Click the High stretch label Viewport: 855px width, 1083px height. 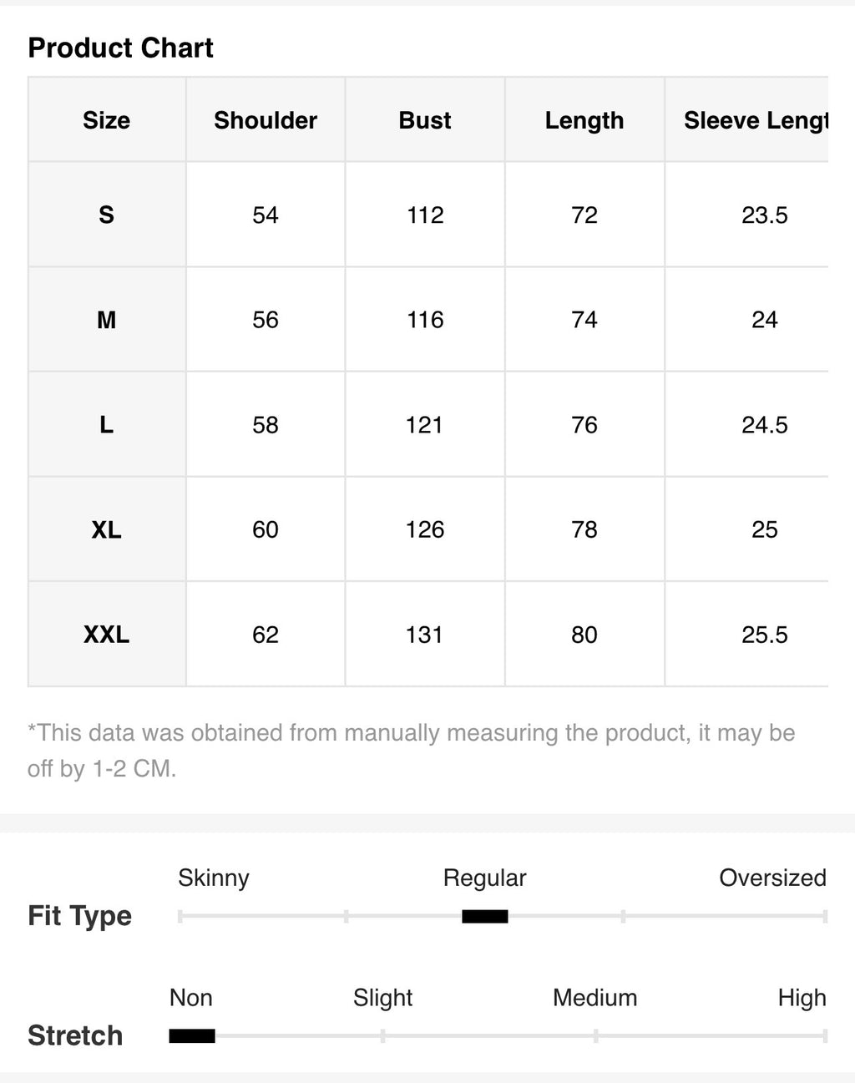pos(802,998)
